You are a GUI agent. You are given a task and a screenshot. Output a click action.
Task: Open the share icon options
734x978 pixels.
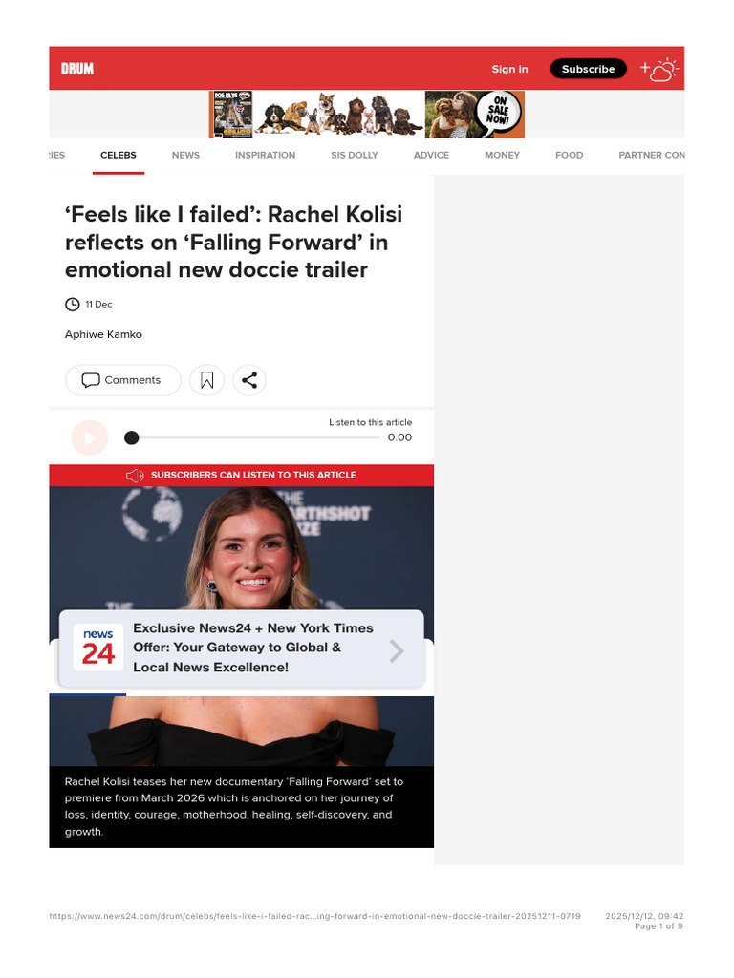(x=249, y=380)
